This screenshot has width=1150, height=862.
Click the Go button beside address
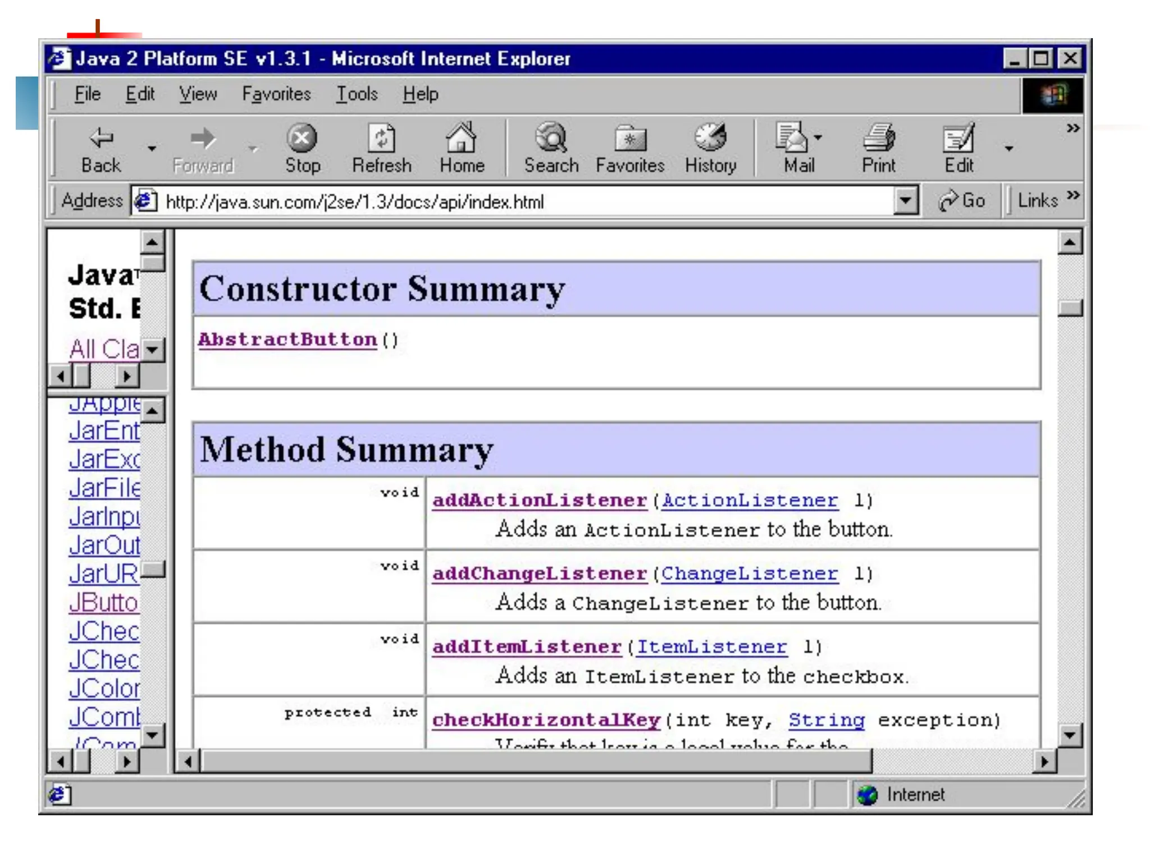coord(962,201)
